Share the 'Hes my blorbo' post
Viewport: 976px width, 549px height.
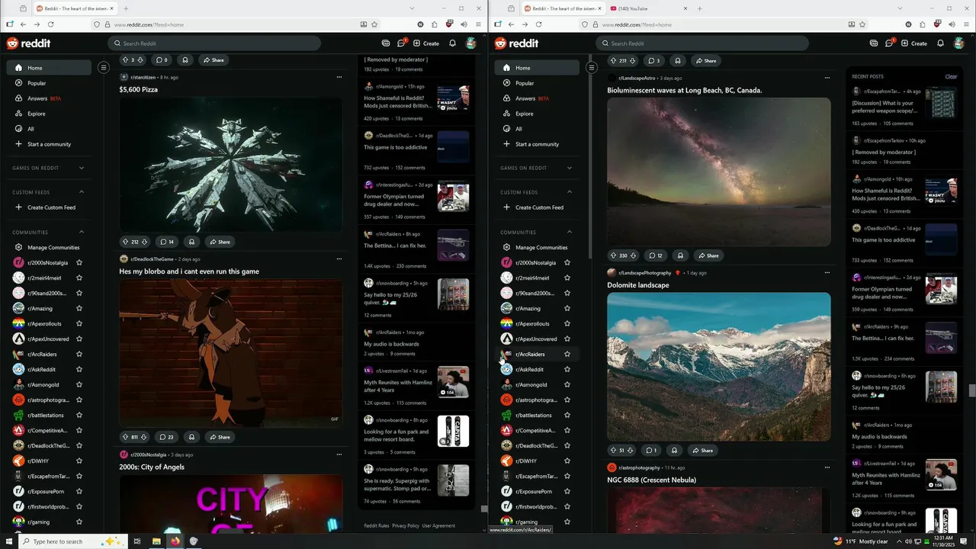[x=220, y=437]
